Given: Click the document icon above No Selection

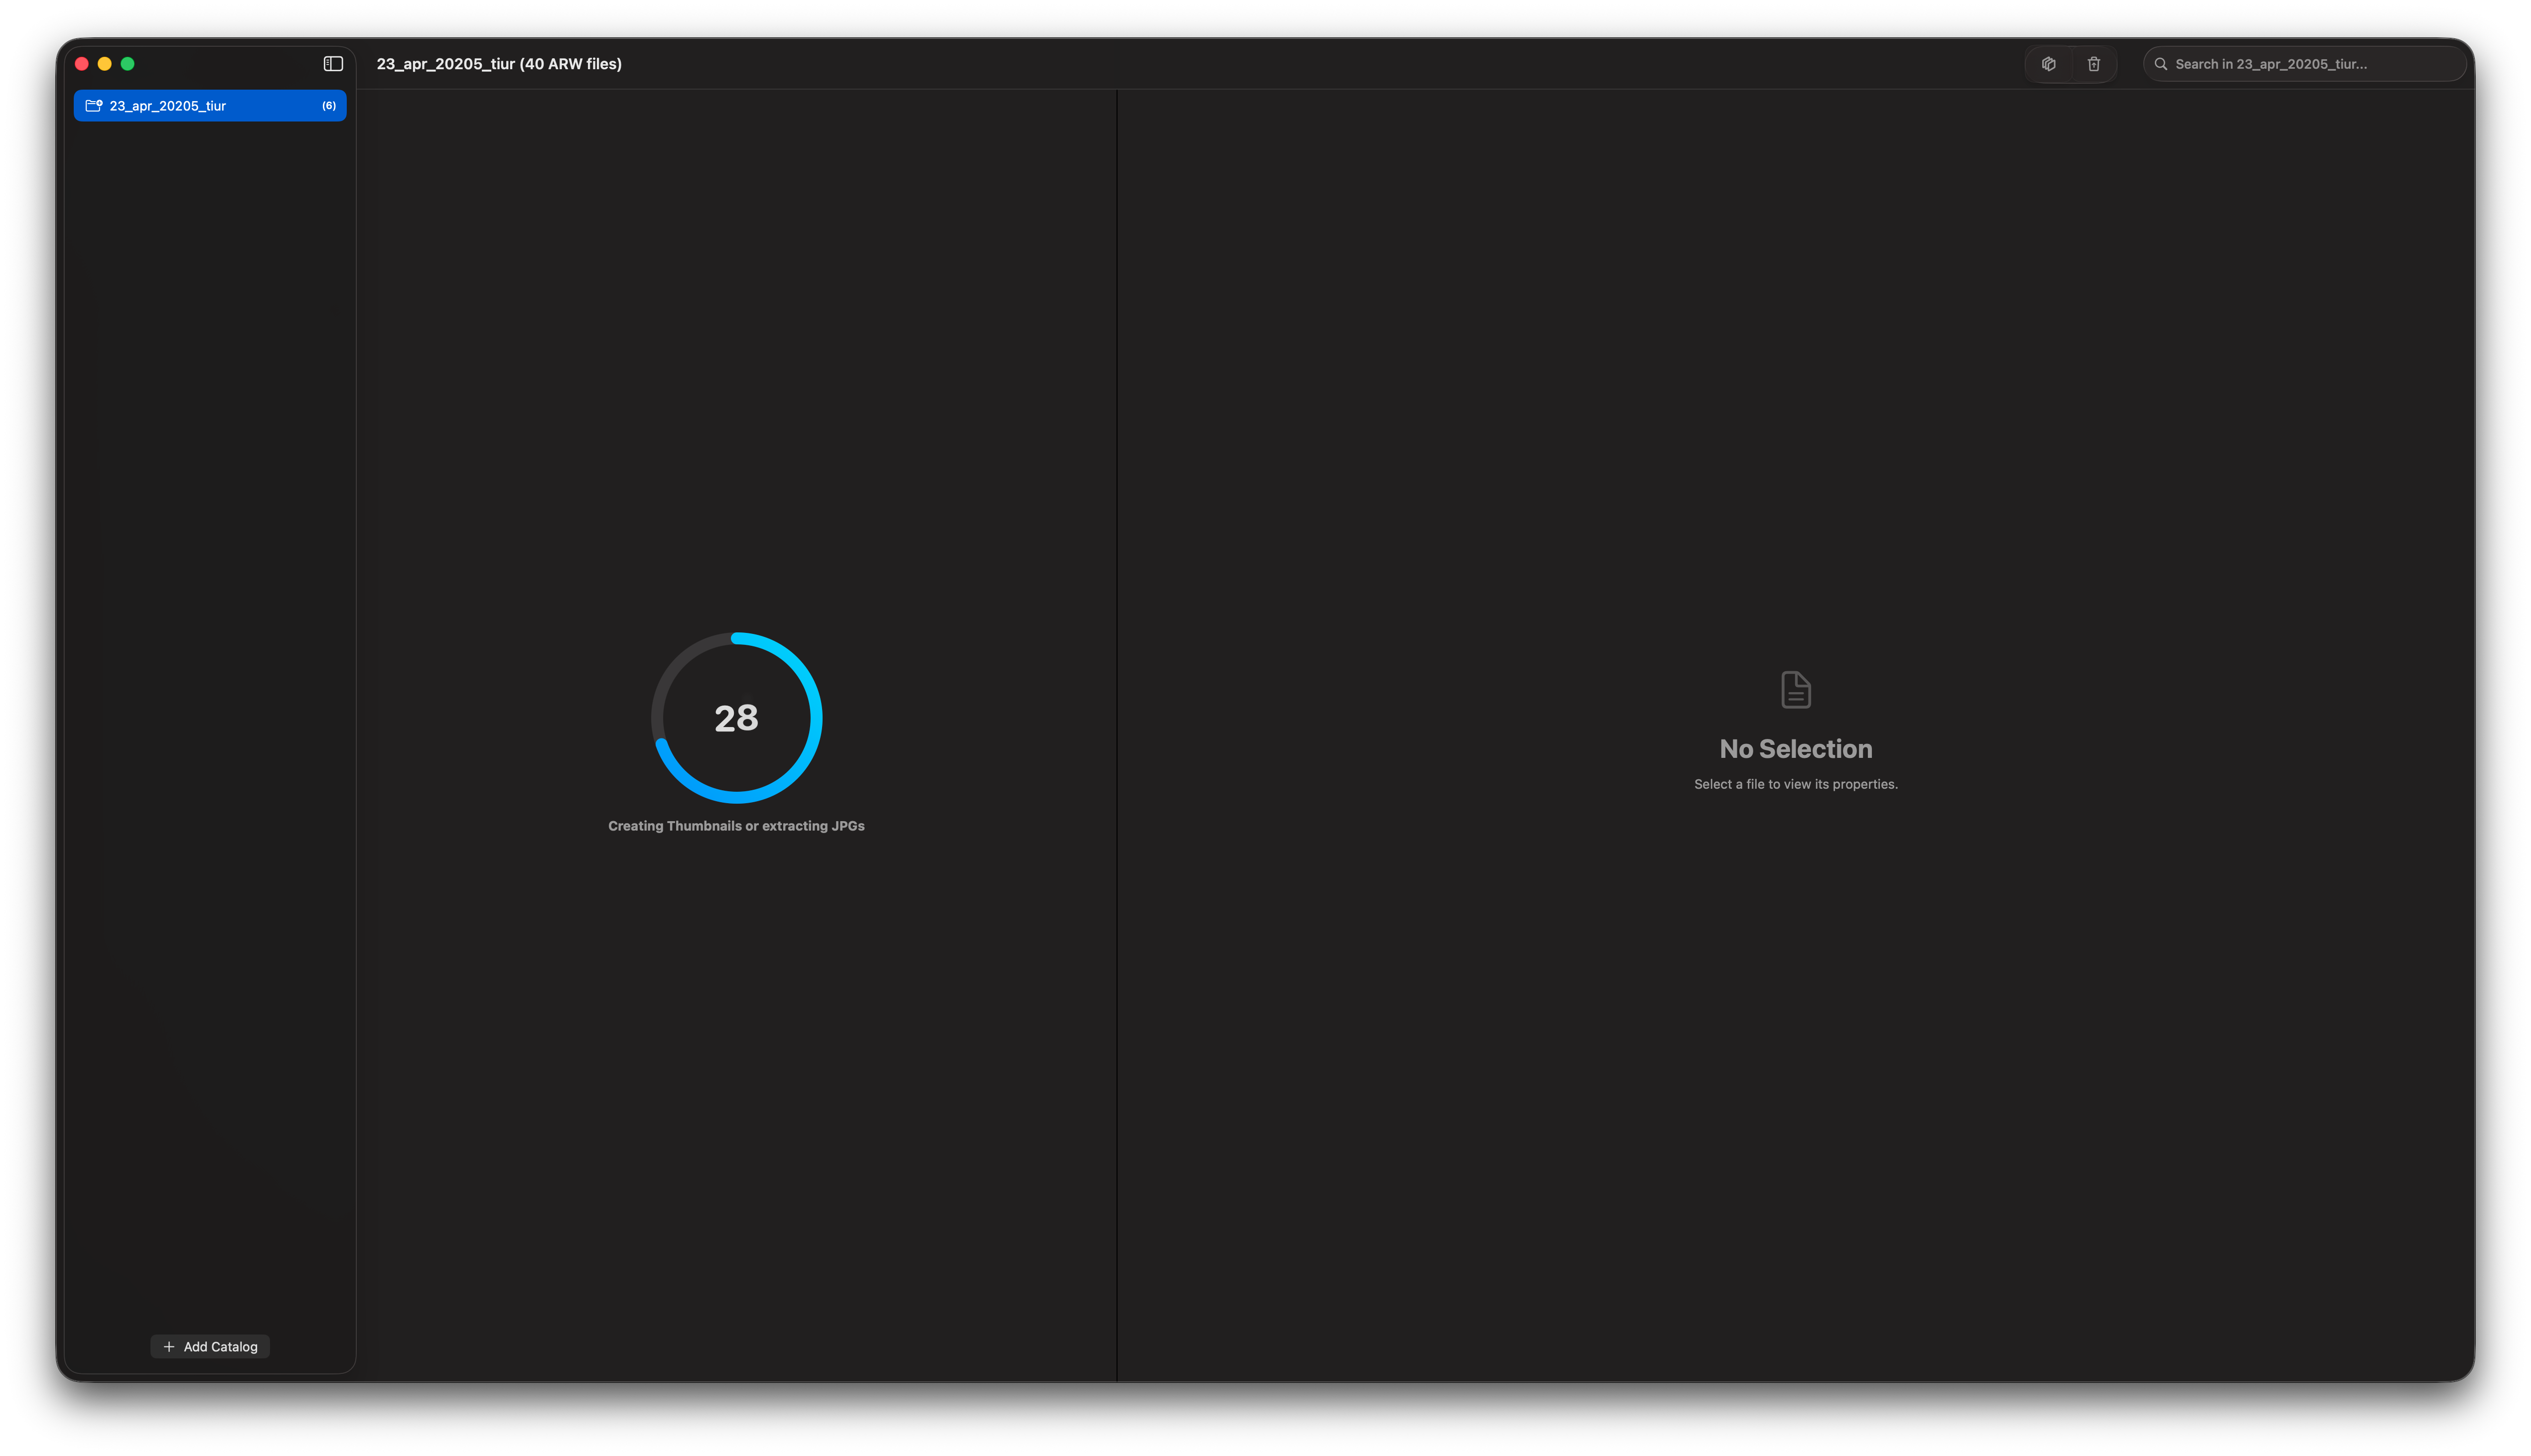Looking at the screenshot, I should pos(1795,689).
